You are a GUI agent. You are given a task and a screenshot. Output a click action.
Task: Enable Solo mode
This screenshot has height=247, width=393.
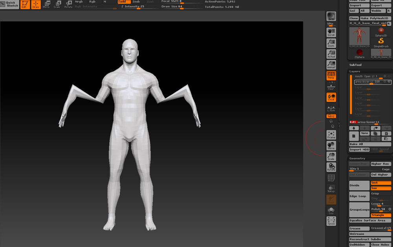click(x=331, y=211)
